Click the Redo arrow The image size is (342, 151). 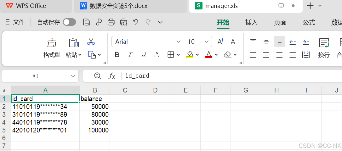148,22
